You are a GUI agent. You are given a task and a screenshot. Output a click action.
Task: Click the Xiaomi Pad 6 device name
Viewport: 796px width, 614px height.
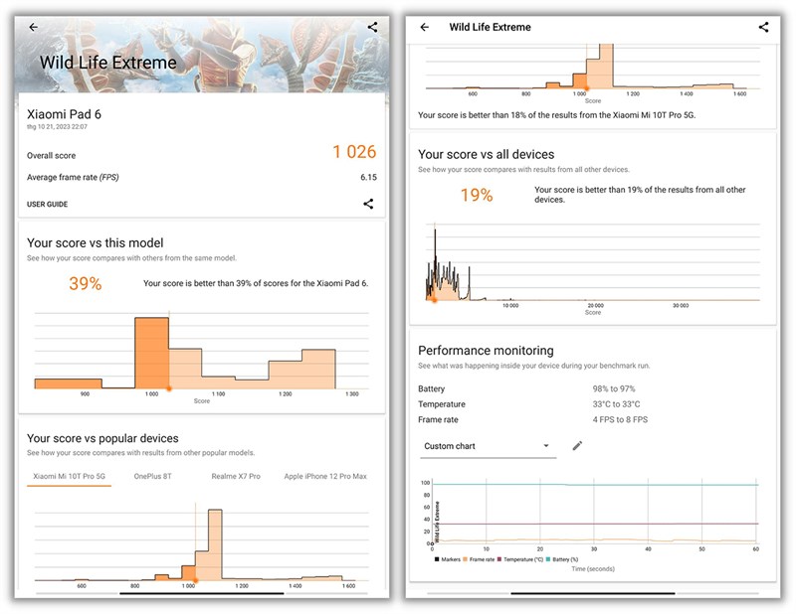64,114
